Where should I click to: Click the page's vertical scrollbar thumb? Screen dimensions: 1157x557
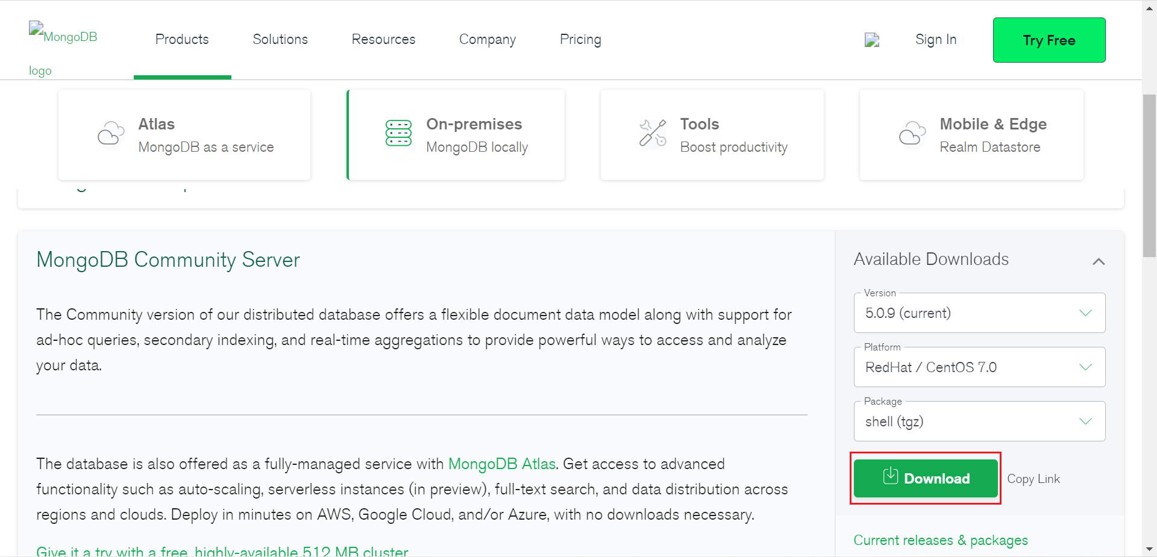coord(1149,175)
